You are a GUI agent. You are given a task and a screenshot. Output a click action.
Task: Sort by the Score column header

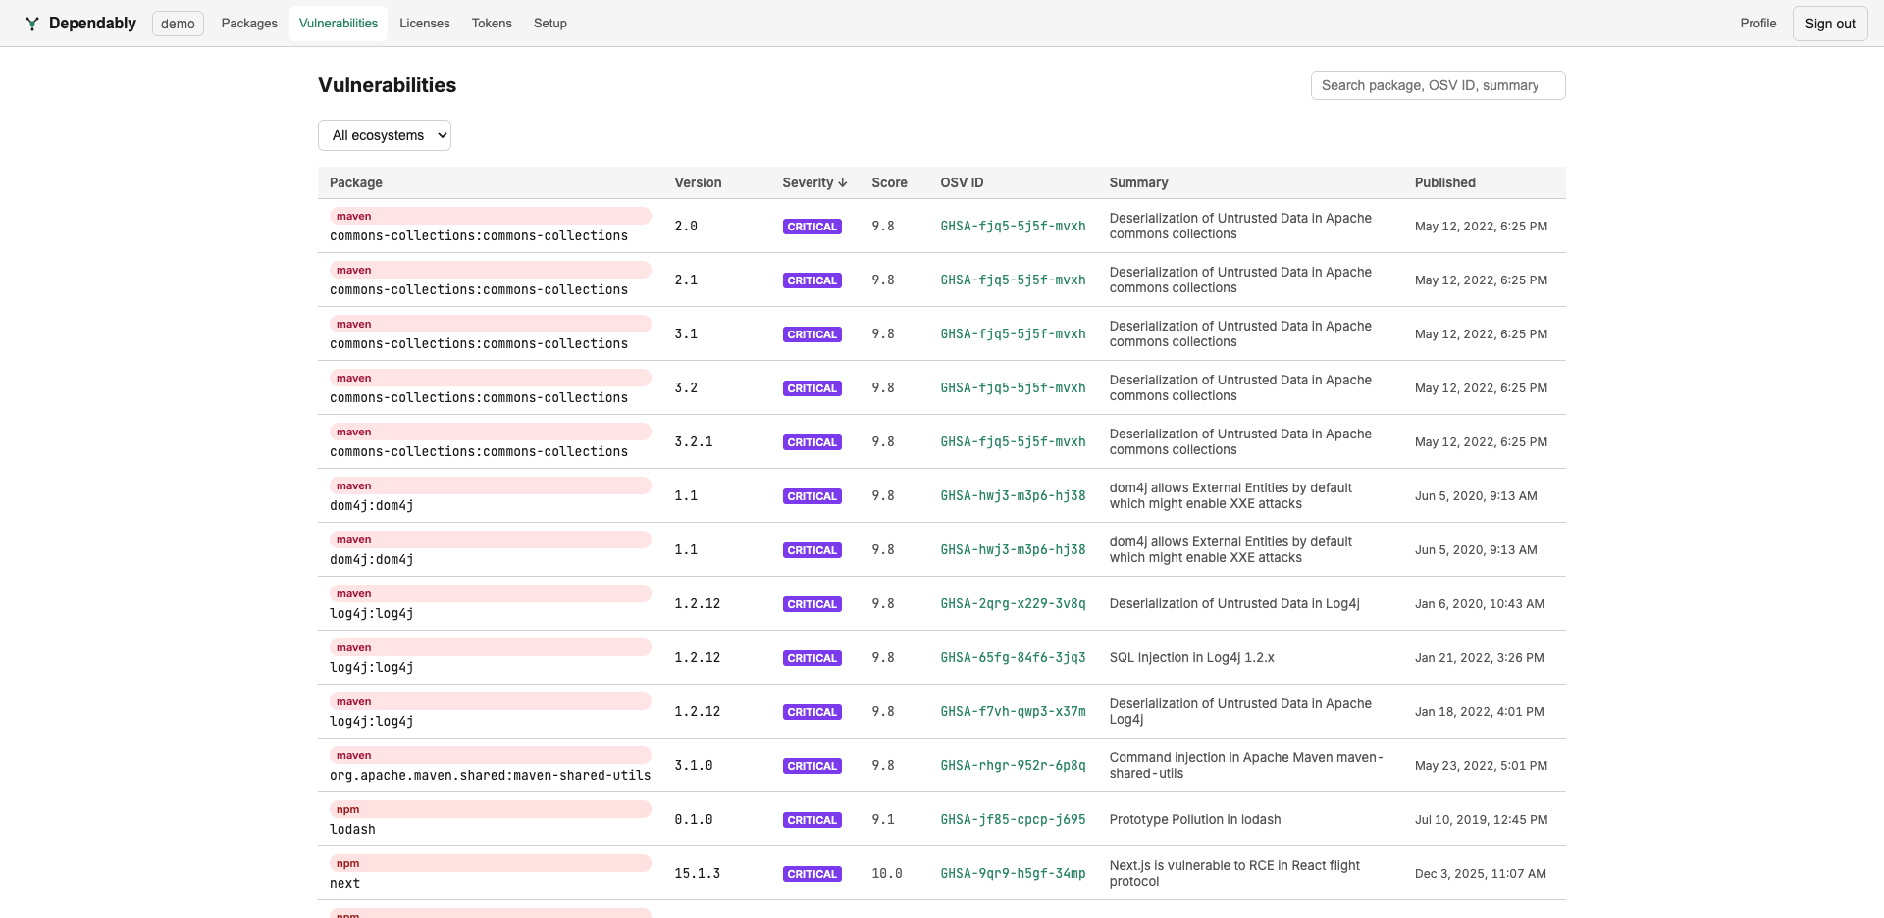pos(889,183)
